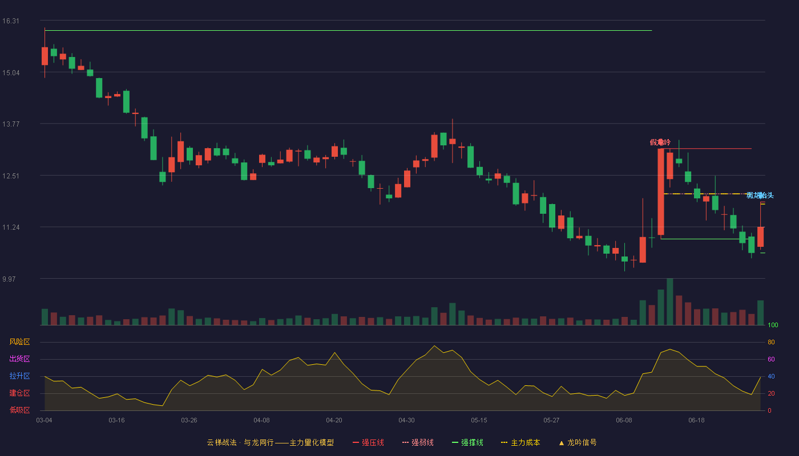The image size is (799, 456).
Task: Click the 假龙吟 annotation label
Action: [x=660, y=142]
